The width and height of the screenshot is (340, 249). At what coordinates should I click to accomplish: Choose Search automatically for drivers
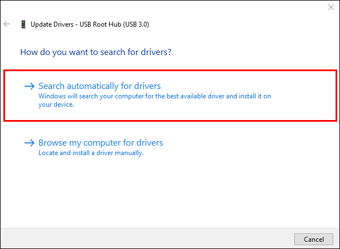(99, 86)
